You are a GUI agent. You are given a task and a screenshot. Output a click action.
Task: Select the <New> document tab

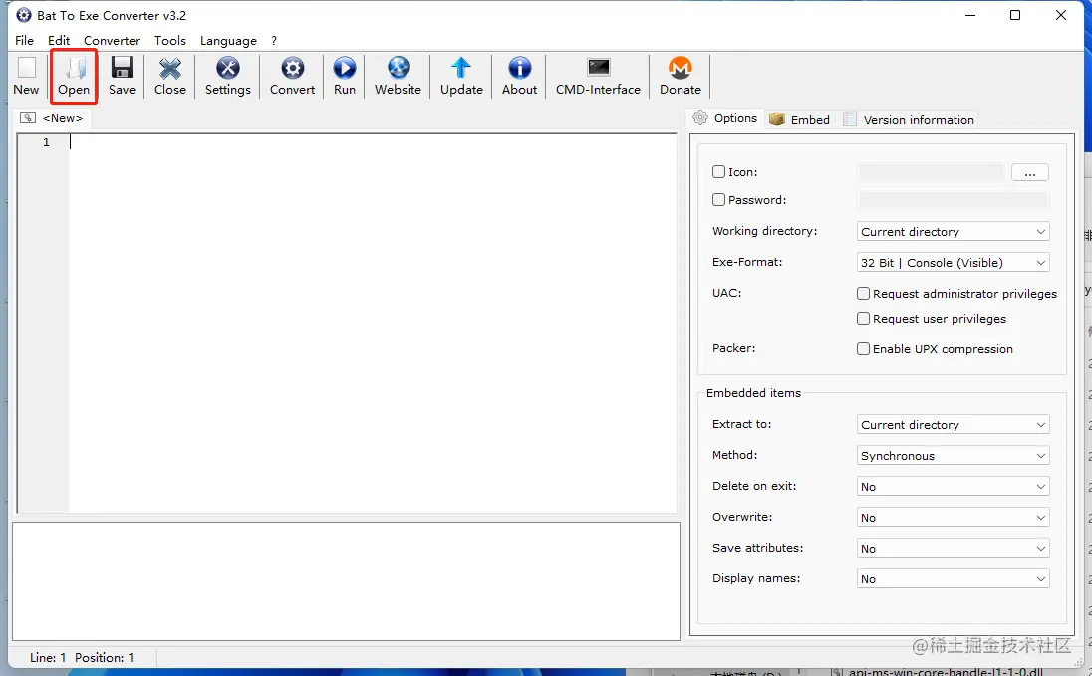coord(53,118)
